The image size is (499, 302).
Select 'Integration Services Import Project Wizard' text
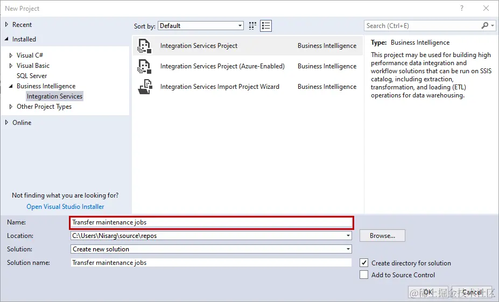tap(220, 87)
